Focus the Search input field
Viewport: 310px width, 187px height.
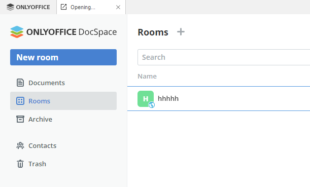tap(224, 57)
